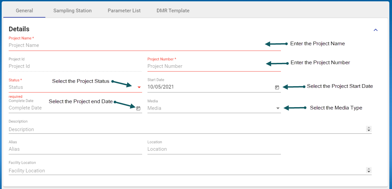Click the Location input field
Image resolution: width=392 pixels, height=189 pixels.
coord(214,149)
